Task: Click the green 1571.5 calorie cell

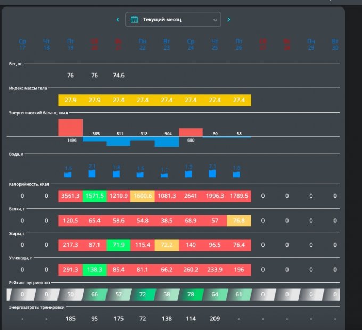Action: [x=94, y=196]
